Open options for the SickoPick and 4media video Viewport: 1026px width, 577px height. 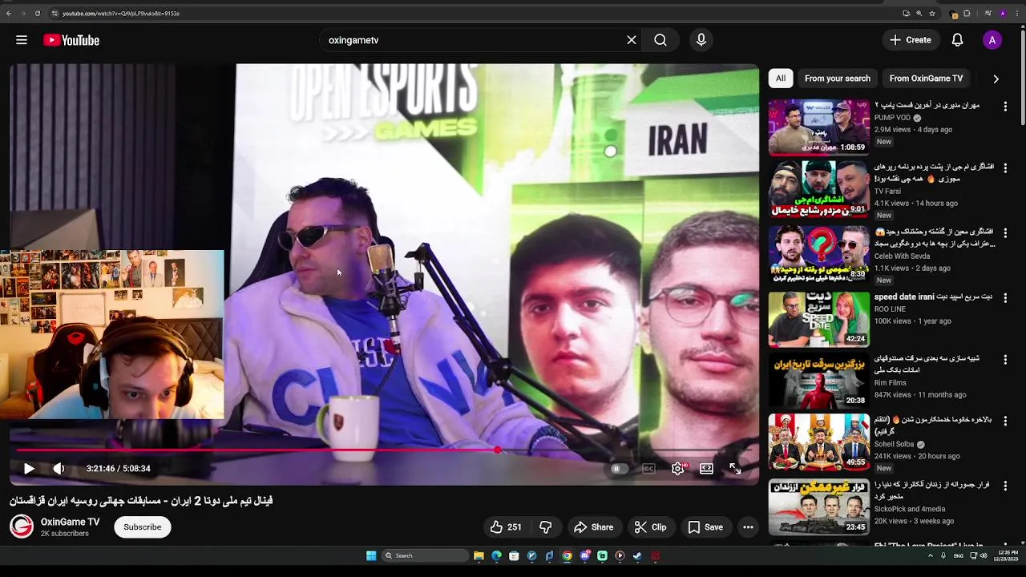(x=1005, y=486)
